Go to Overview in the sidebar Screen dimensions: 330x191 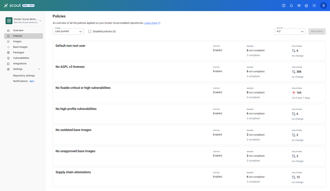[x=18, y=30]
